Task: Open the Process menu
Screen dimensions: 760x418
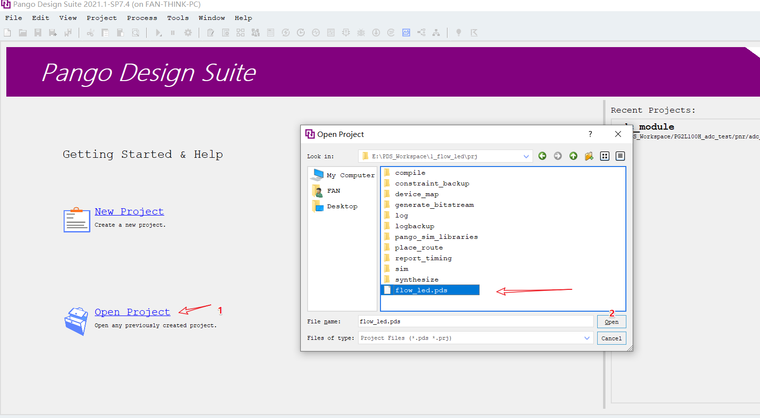Action: tap(142, 18)
